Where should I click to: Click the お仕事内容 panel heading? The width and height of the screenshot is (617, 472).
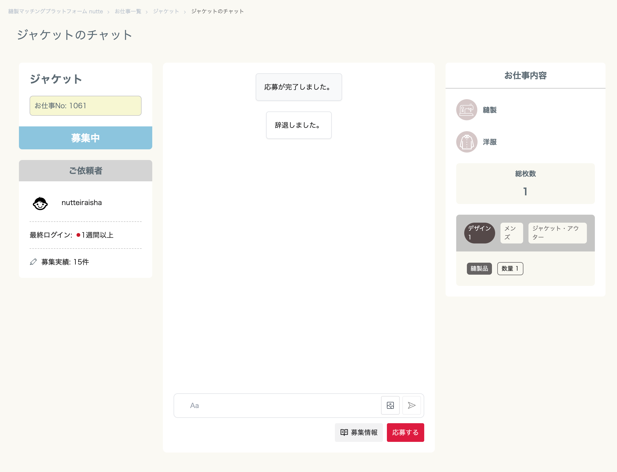(x=525, y=75)
